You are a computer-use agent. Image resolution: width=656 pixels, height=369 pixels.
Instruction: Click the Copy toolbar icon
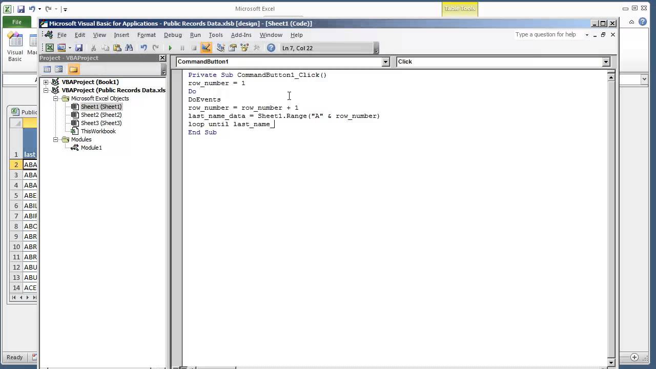[x=105, y=48]
